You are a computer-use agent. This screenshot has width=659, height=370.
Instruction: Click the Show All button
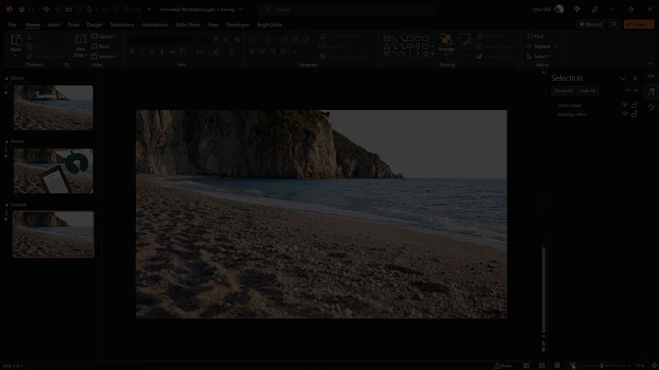click(x=563, y=90)
